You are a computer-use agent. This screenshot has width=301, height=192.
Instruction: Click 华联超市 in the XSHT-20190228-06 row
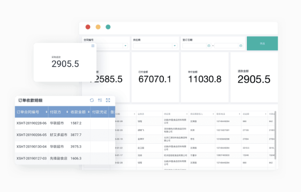pos(57,123)
